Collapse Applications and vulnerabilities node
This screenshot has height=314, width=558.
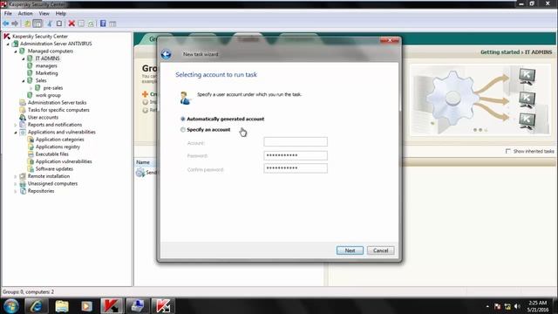pos(16,133)
